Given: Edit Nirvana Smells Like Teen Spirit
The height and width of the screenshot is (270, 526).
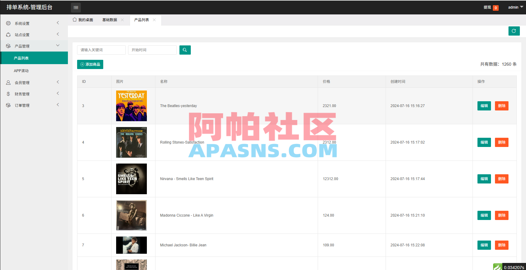Looking at the screenshot, I should tap(484, 179).
